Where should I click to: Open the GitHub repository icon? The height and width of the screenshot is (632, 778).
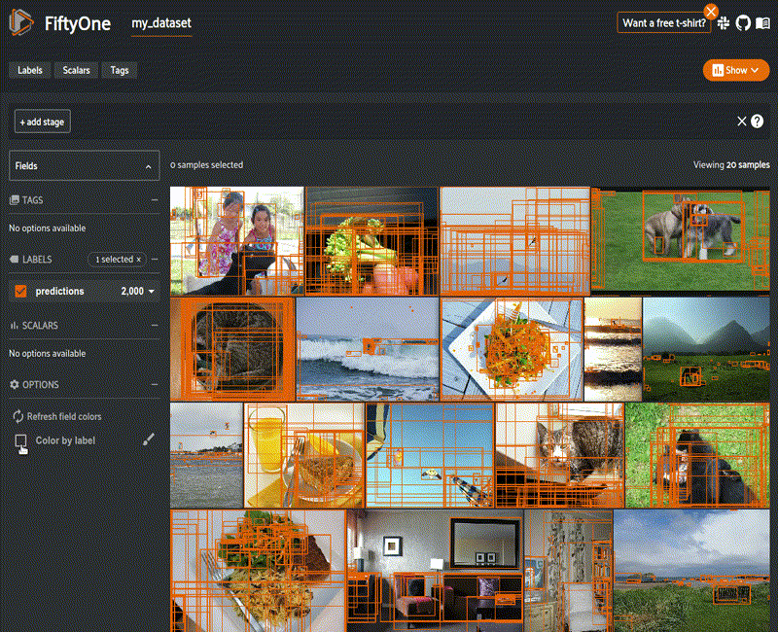(743, 22)
